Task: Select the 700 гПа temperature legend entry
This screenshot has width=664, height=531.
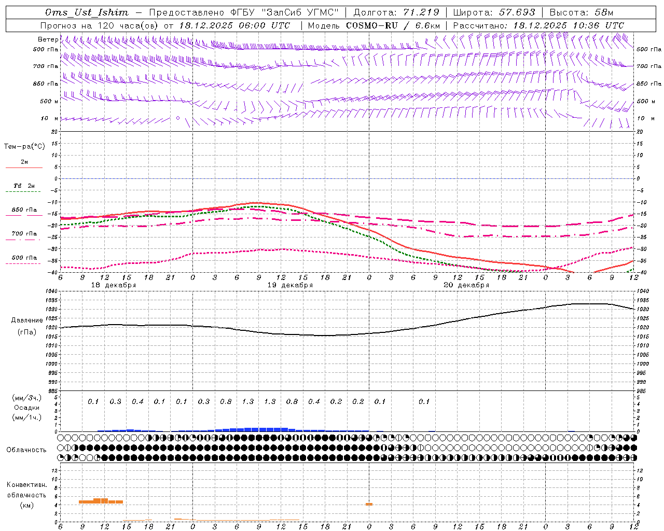Action: (24, 234)
